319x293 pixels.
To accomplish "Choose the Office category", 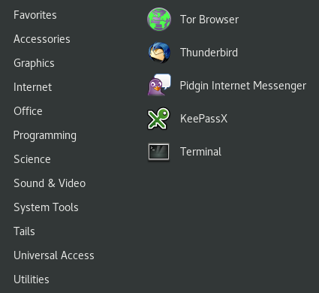I will tap(28, 111).
